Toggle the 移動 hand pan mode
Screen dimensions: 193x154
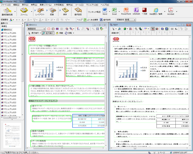(x=59, y=33)
